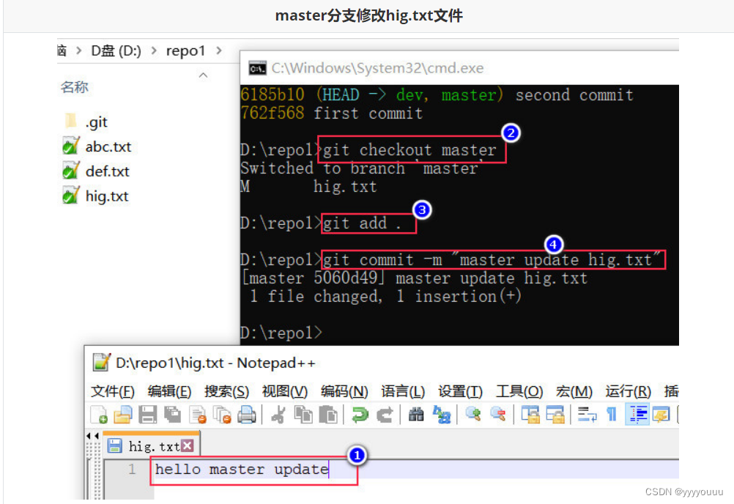The width and height of the screenshot is (734, 504).
Task: Toggle word wrap in the toolbar
Action: pos(586,415)
